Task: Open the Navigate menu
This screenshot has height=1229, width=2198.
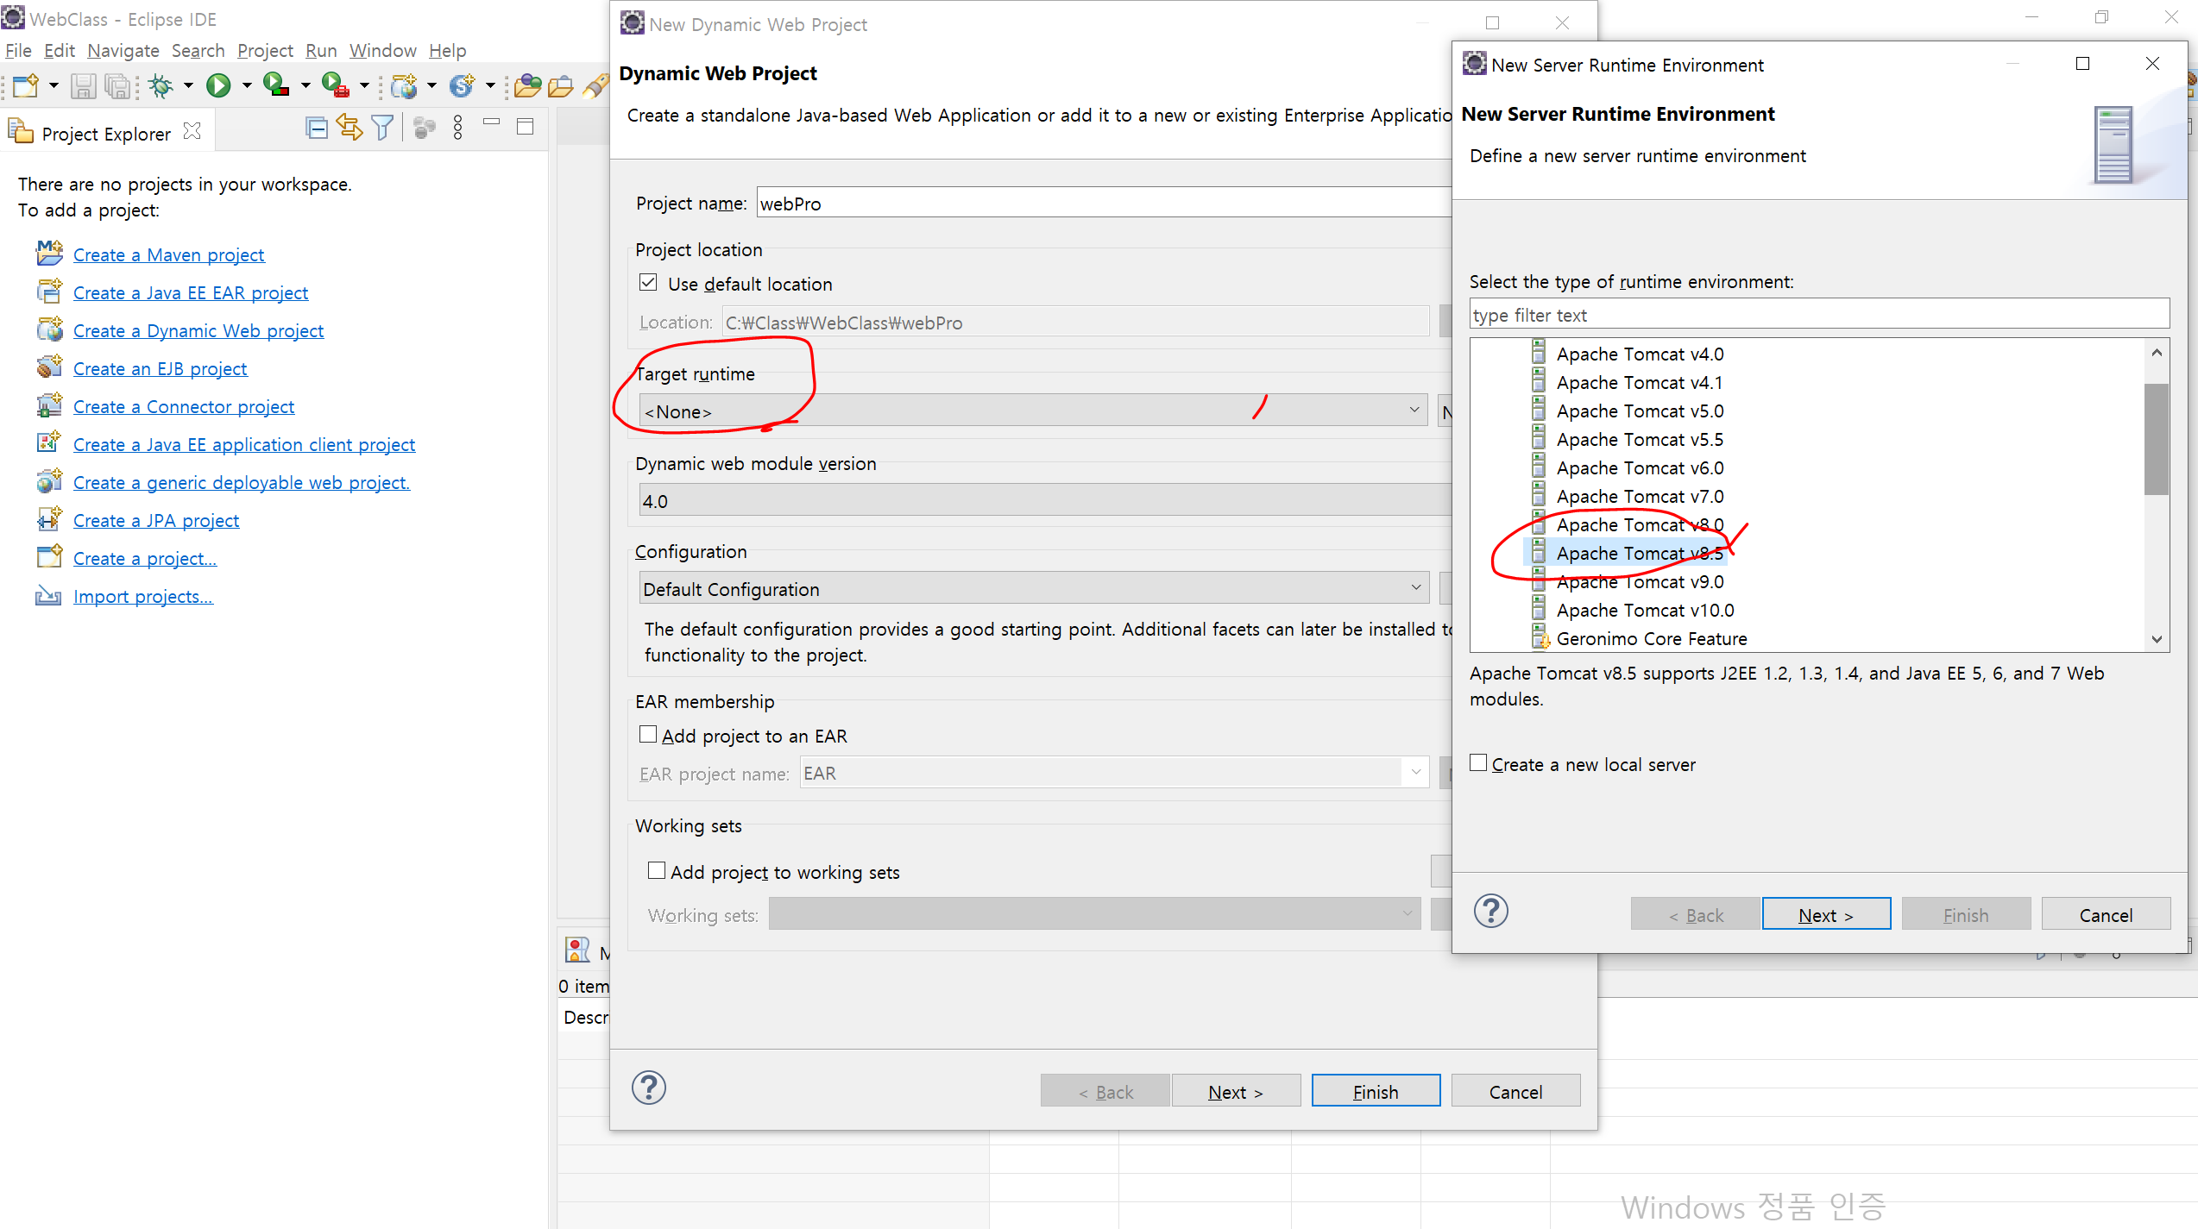Action: tap(123, 50)
